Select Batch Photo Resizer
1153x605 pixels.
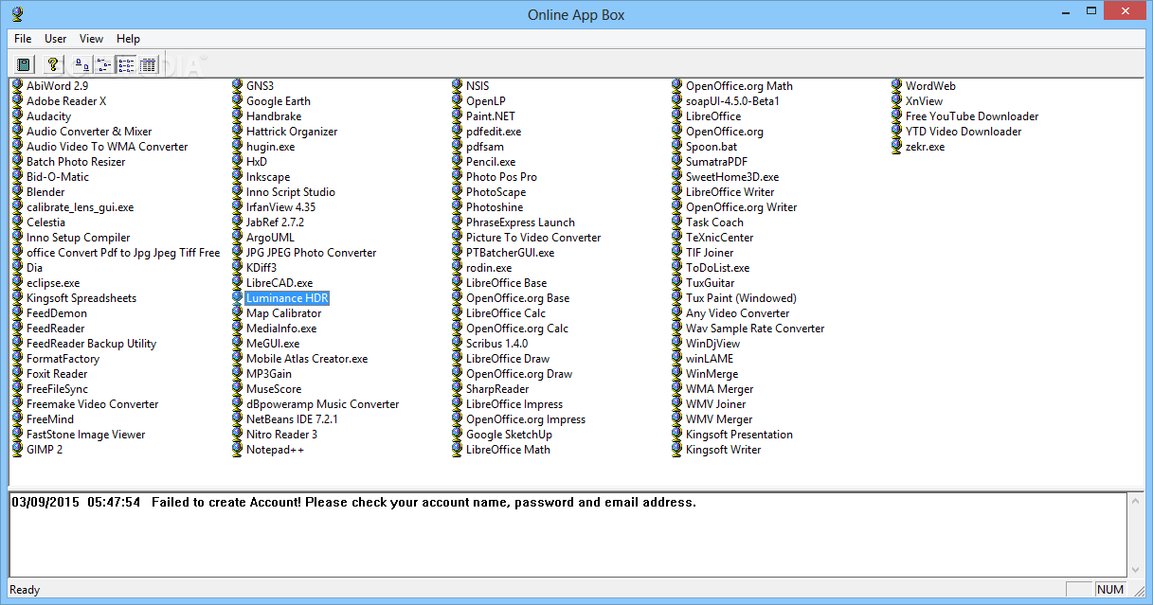tap(76, 162)
